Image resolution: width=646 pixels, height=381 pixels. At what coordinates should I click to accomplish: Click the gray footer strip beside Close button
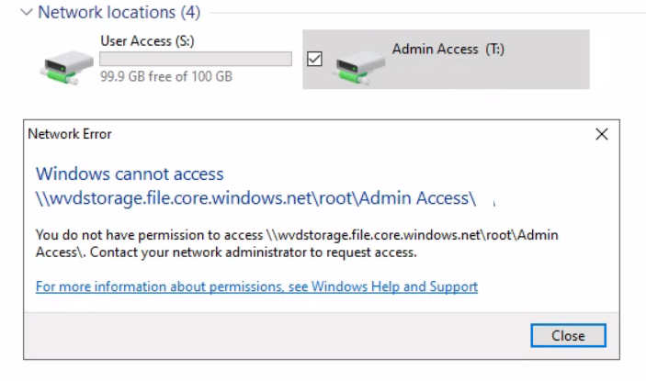tap(276, 335)
